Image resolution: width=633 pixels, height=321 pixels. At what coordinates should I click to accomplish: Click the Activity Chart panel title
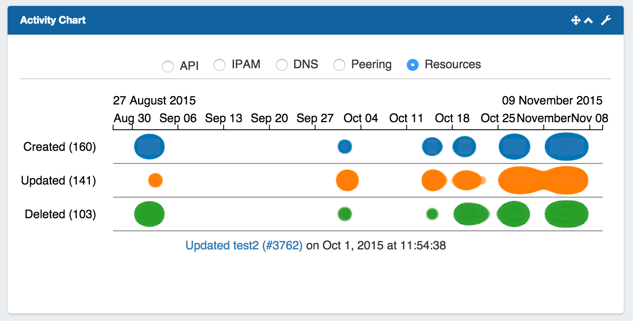click(53, 20)
